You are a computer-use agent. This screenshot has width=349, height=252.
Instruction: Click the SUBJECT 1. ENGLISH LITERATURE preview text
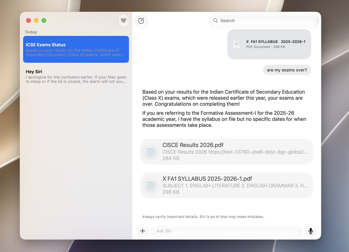(235, 186)
